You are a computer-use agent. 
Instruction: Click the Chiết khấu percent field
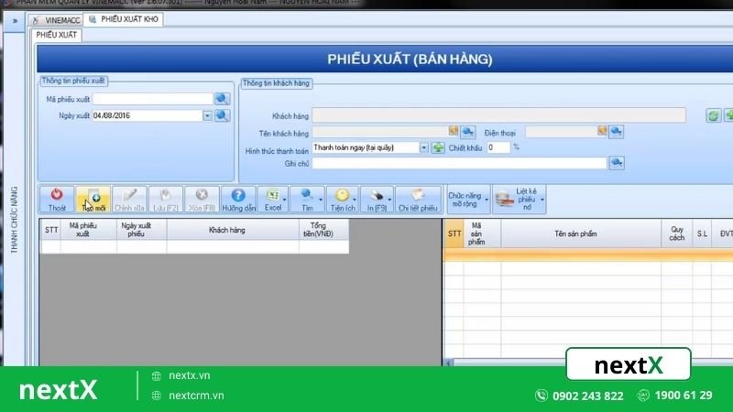click(x=498, y=147)
